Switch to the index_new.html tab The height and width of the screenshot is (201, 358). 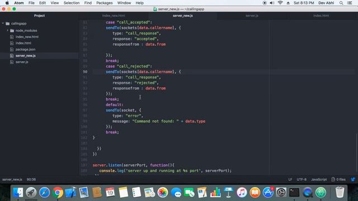(x=114, y=16)
